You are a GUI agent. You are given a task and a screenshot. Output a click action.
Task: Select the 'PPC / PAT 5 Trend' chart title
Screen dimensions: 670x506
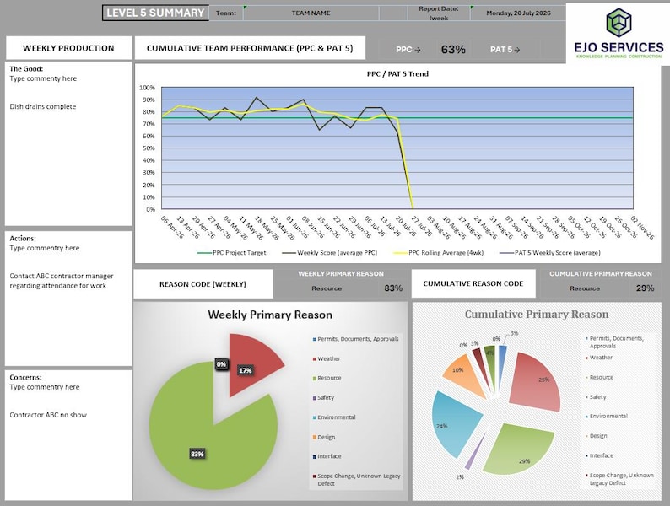click(x=397, y=74)
